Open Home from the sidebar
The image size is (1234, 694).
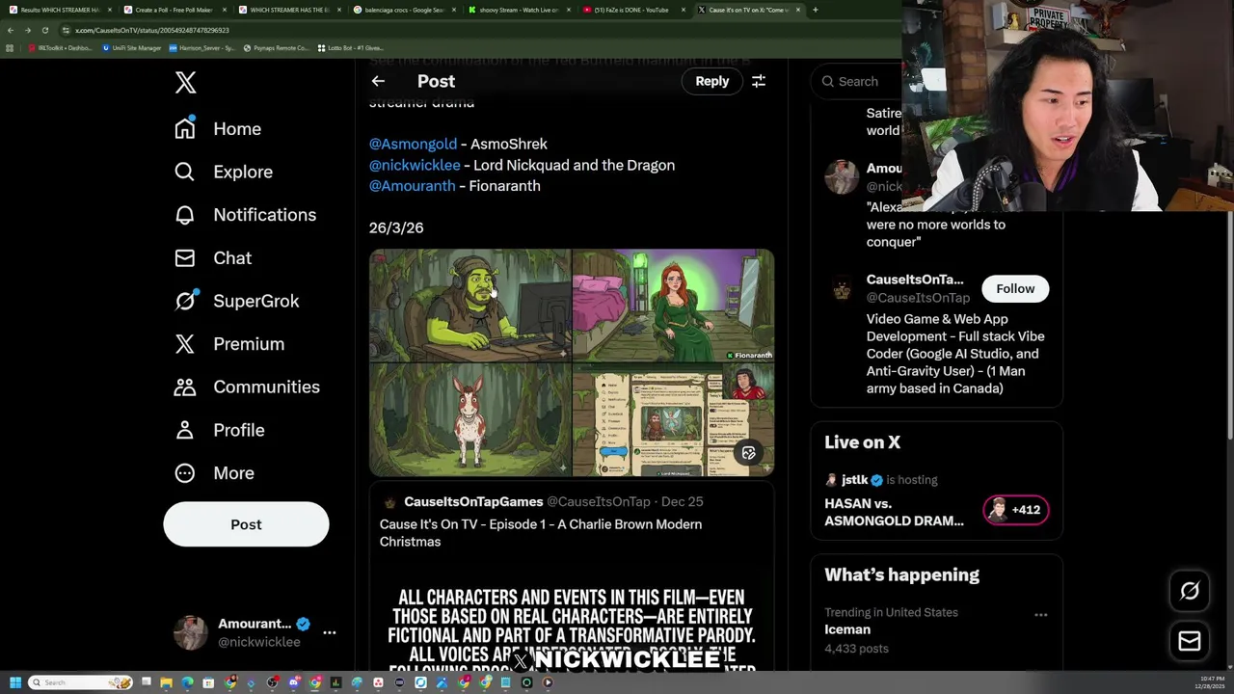[218, 129]
